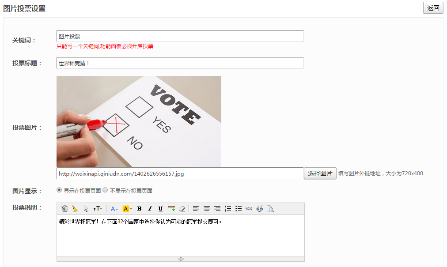Screen dimensions: 447x267
Task: Toggle bold formatting in editor
Action: (x=139, y=209)
